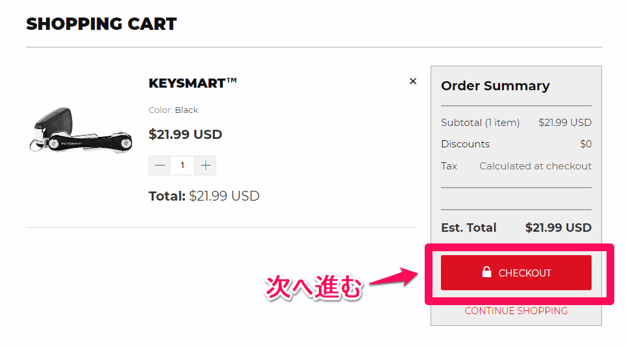Image resolution: width=626 pixels, height=346 pixels.
Task: Click the Order Summary heading
Action: click(x=495, y=86)
